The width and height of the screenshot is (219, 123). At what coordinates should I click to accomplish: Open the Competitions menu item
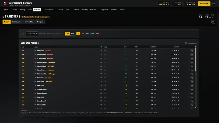(49, 10)
